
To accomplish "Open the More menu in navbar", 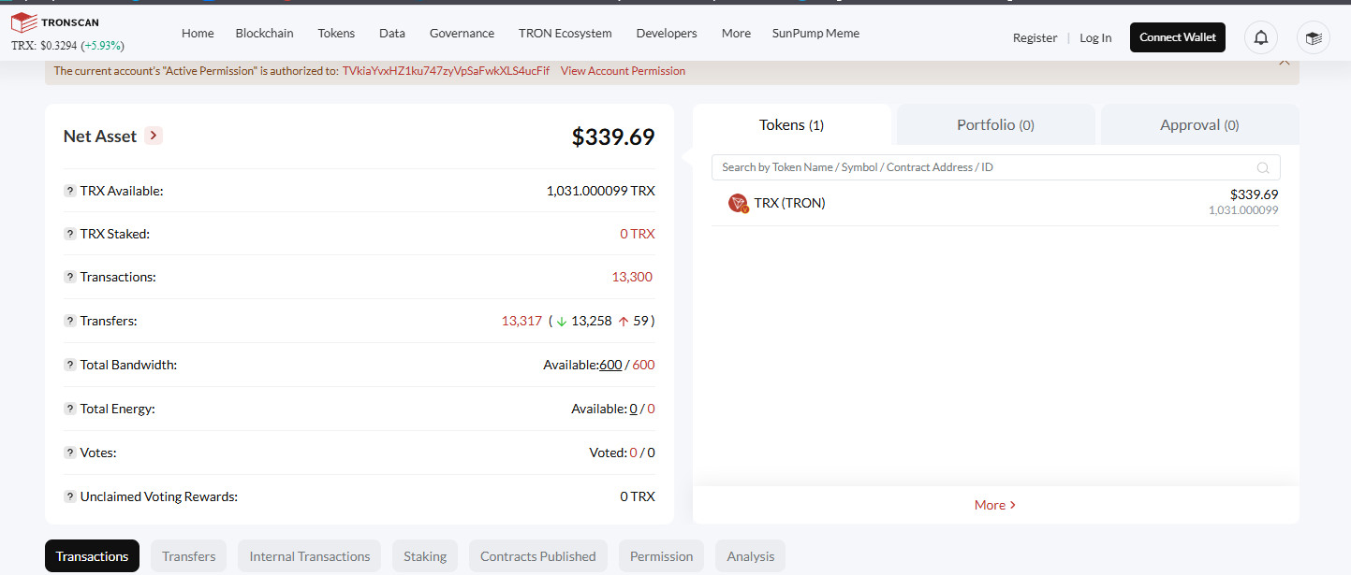I will click(736, 33).
